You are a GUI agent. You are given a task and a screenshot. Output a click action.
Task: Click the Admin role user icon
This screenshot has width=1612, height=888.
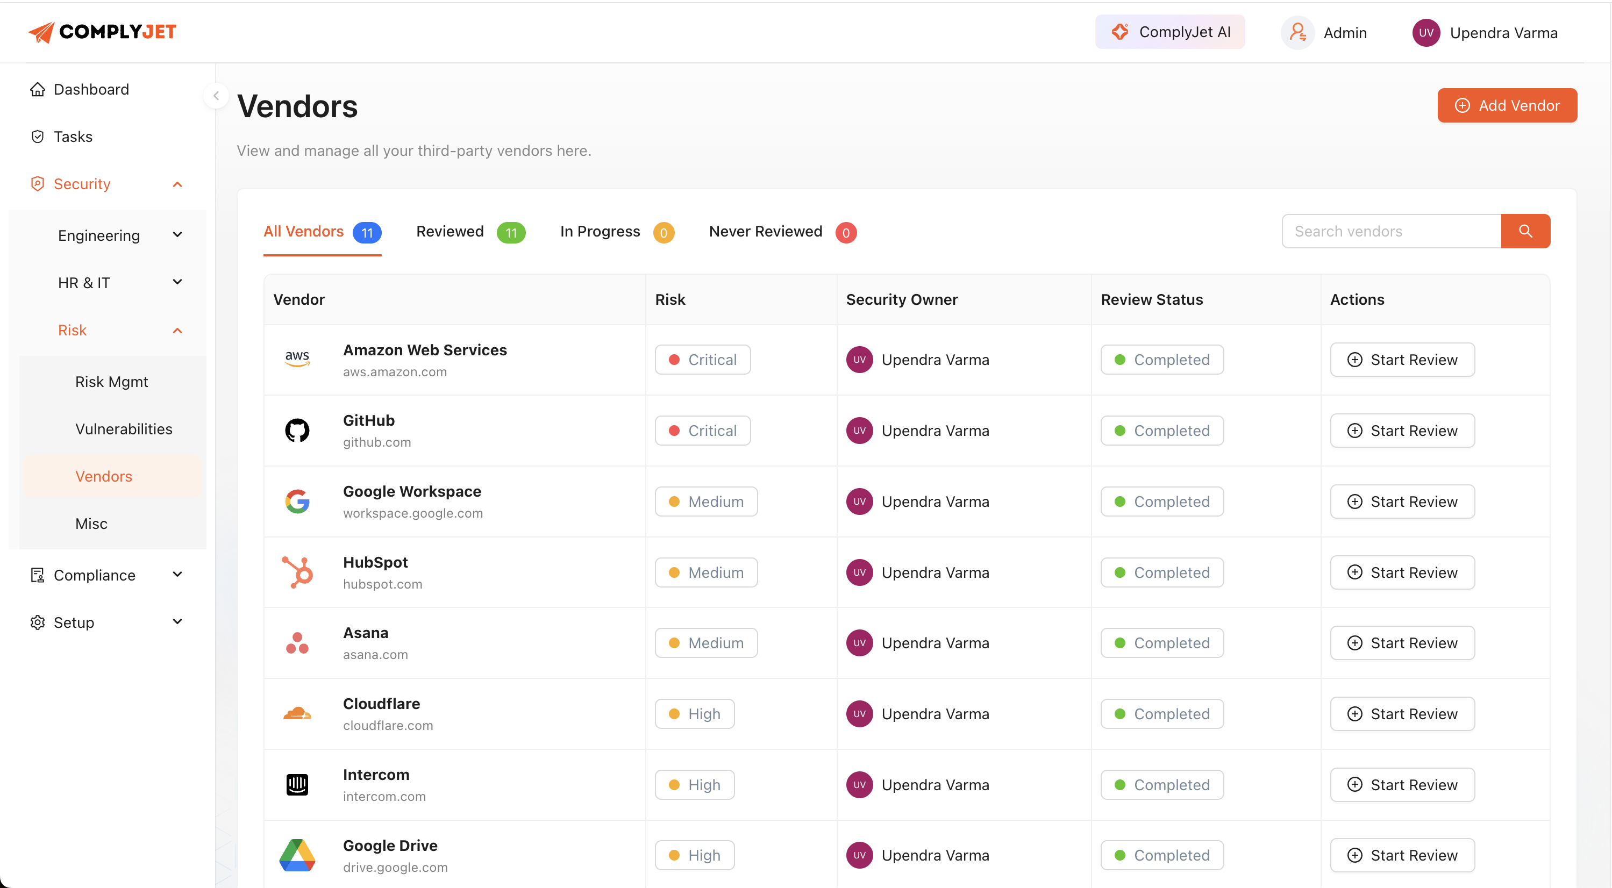pyautogui.click(x=1297, y=33)
